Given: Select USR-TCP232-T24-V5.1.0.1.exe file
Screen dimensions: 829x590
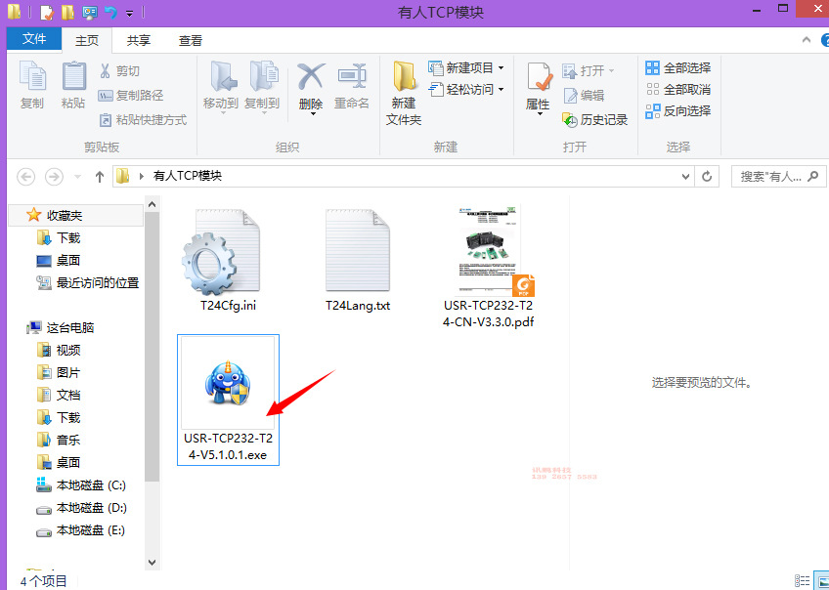Looking at the screenshot, I should click(228, 400).
